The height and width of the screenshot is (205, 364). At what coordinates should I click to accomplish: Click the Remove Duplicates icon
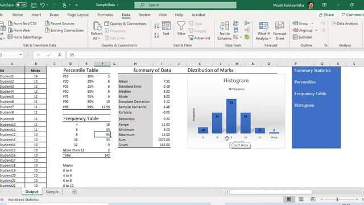click(236, 30)
